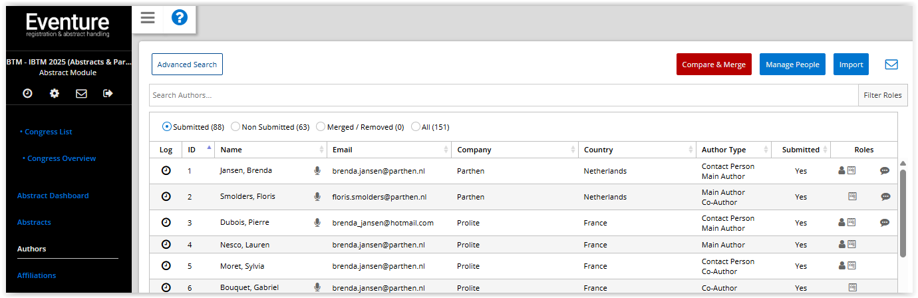Image resolution: width=918 pixels, height=298 pixels.
Task: Select the Submitted (88) radio button
Action: 167,127
